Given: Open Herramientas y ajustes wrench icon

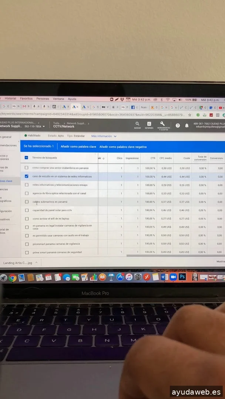Looking at the screenshot, I should point(162,124).
